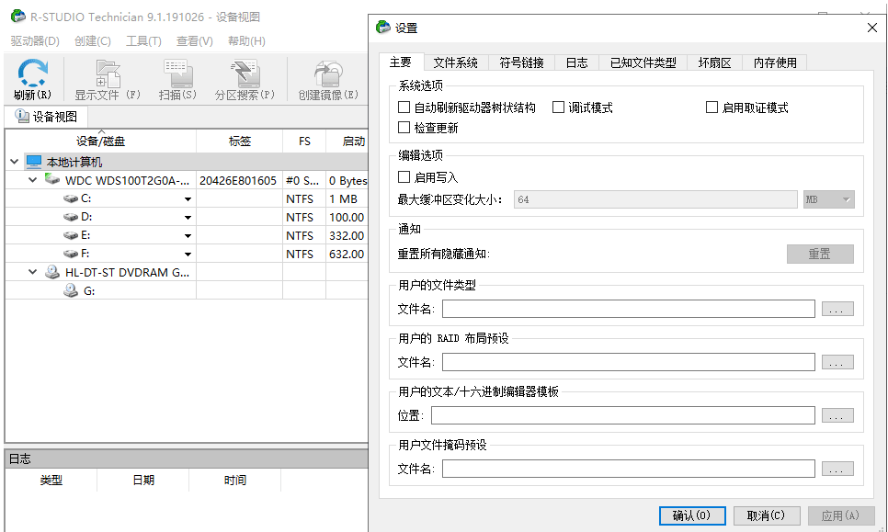This screenshot has width=888, height=532.
Task: Toggle the 调试模式 checkbox
Action: (x=558, y=108)
